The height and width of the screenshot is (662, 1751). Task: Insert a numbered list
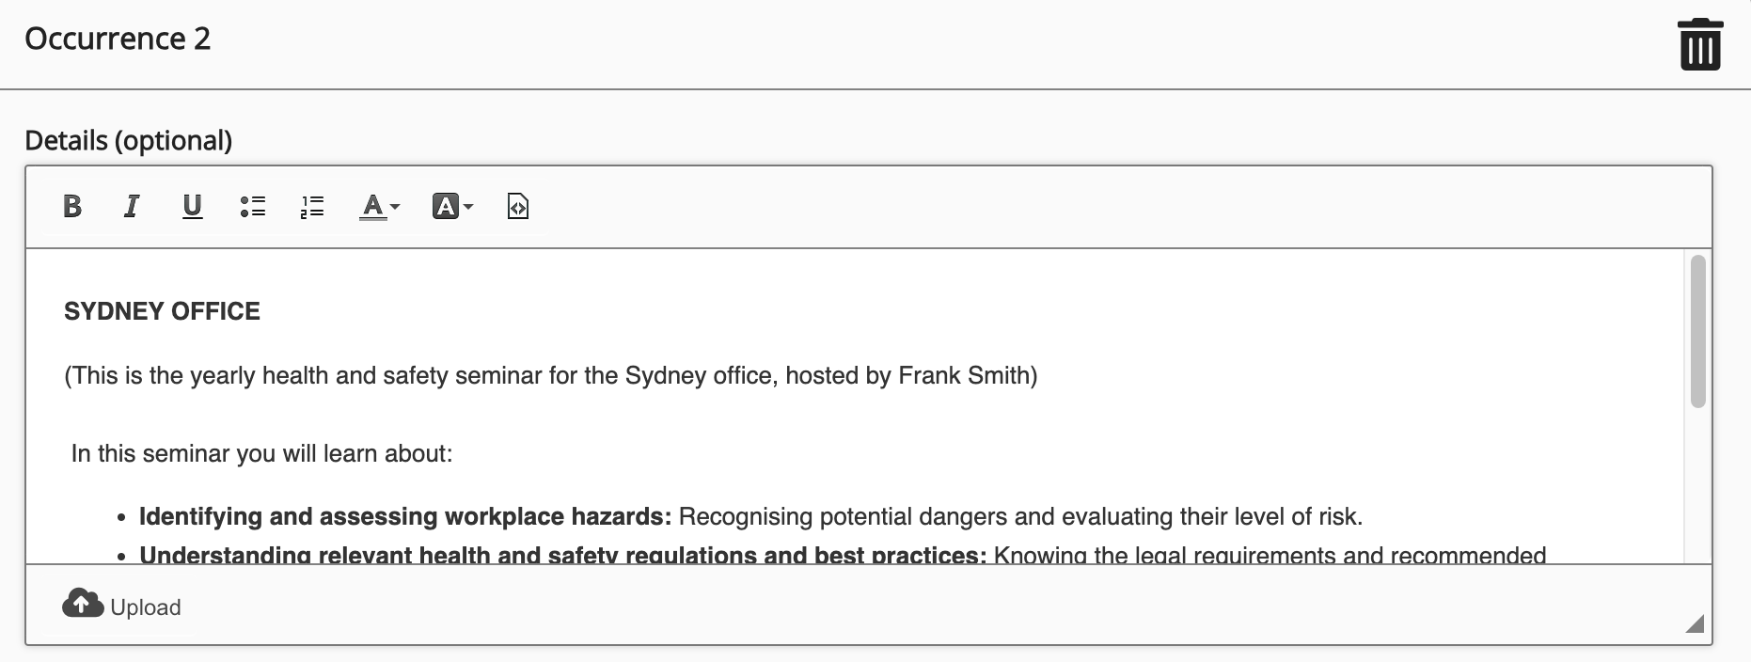click(x=312, y=206)
